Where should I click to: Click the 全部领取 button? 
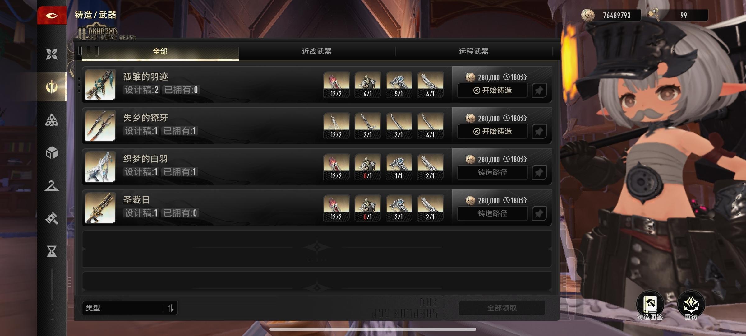tap(502, 308)
